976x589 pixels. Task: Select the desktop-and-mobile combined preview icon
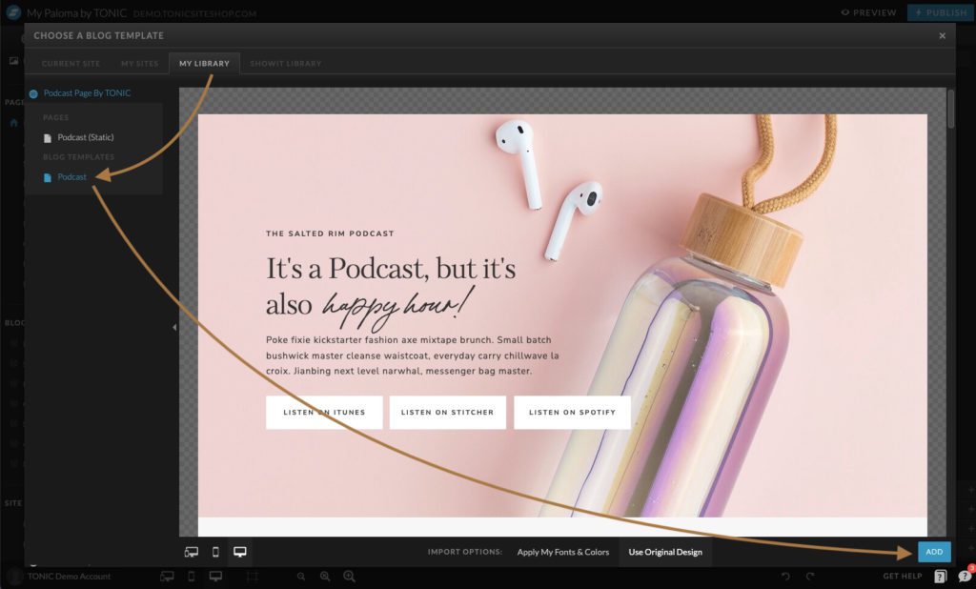(x=191, y=552)
